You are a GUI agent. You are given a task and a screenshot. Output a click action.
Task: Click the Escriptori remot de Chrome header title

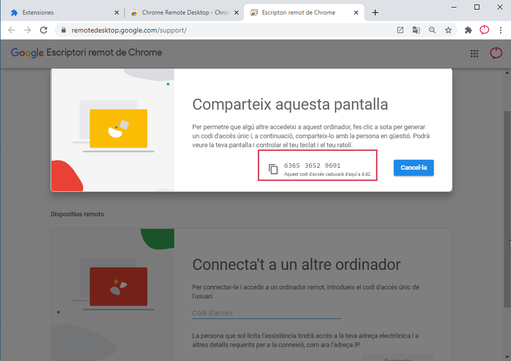(x=104, y=53)
